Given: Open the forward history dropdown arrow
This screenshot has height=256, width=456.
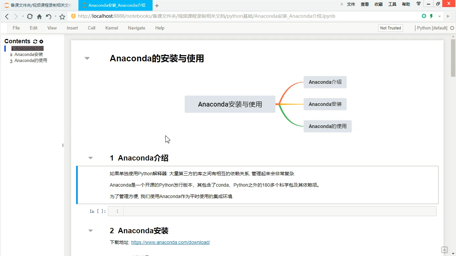Looking at the screenshot, I should (x=23, y=16).
